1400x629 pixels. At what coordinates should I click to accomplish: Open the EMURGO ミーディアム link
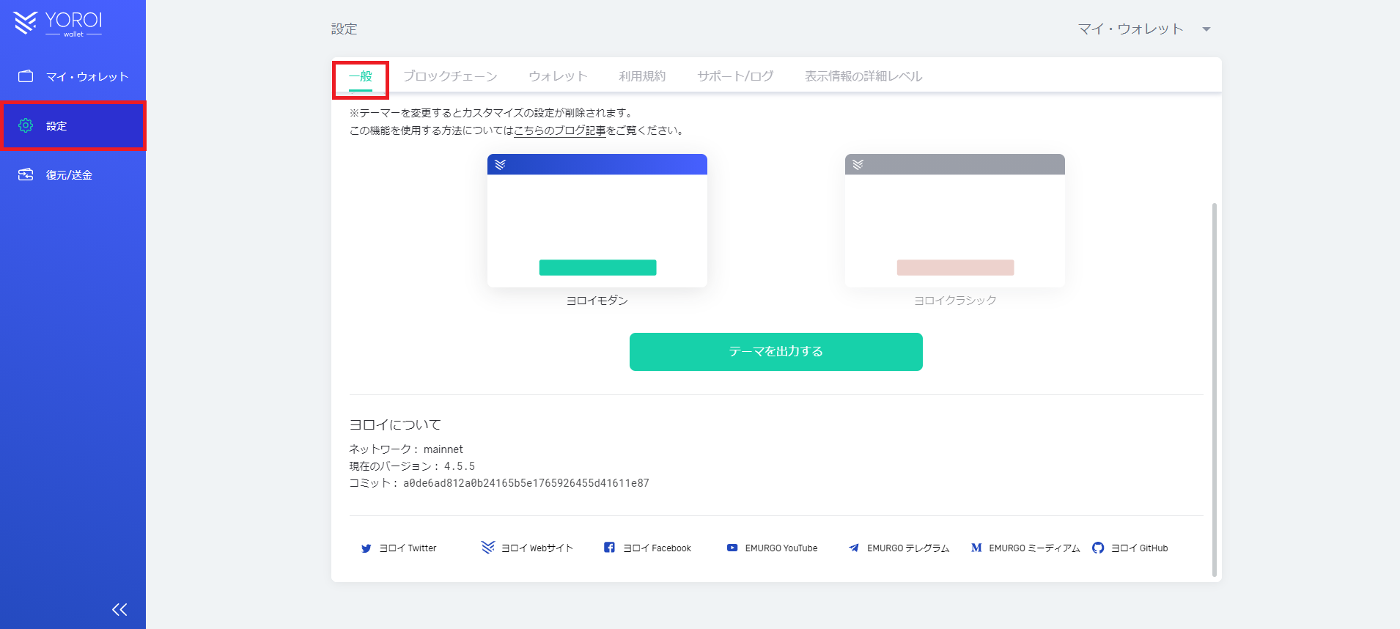coord(1034,548)
